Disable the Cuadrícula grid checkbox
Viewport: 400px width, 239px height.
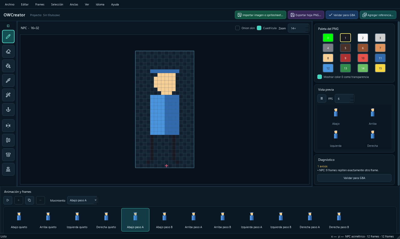coord(259,28)
